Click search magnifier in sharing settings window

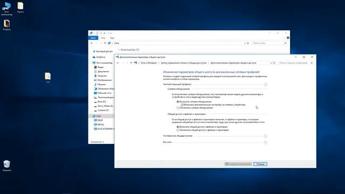[312, 63]
